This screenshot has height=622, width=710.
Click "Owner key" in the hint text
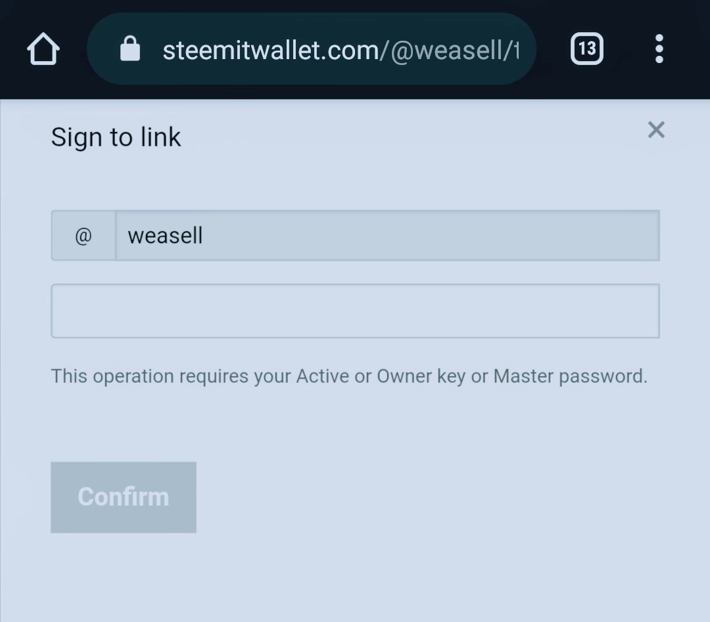tap(421, 376)
